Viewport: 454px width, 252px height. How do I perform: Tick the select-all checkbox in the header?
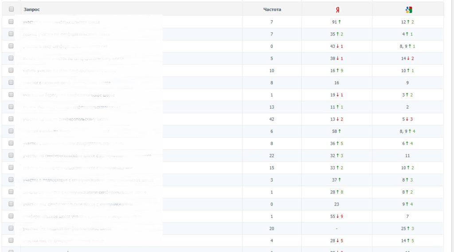(11, 9)
